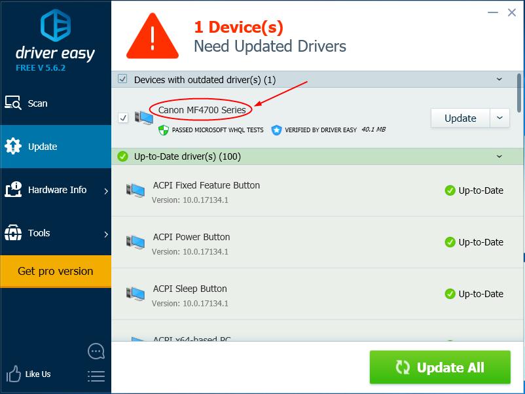Open the dropdown arrow next to Update button
Viewport: 525px width, 394px height.
(500, 118)
